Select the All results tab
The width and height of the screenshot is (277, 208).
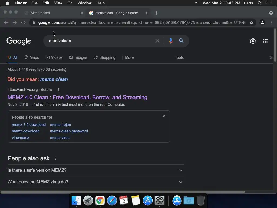pyautogui.click(x=12, y=57)
